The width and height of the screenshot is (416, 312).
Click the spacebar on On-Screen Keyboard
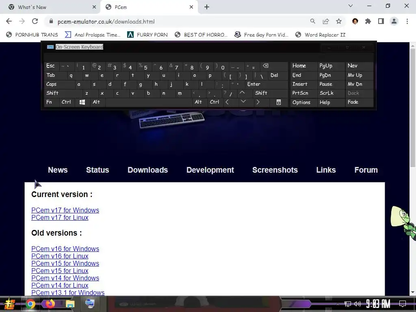pos(149,102)
